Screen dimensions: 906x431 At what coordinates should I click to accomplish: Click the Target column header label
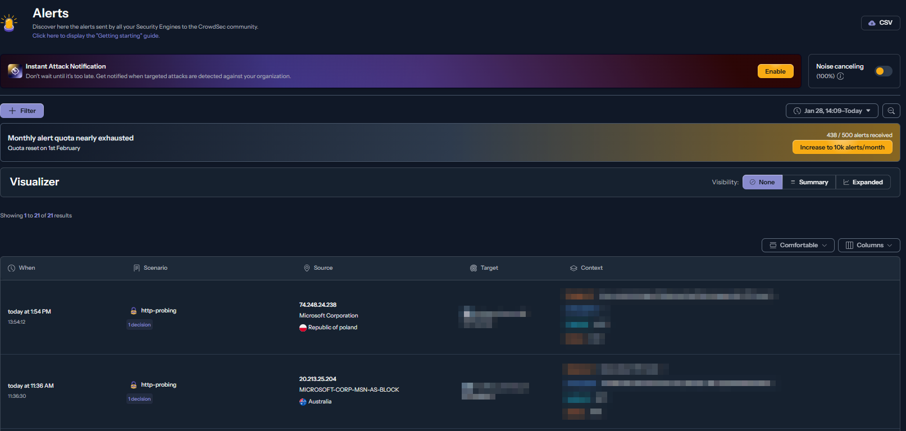click(x=489, y=268)
